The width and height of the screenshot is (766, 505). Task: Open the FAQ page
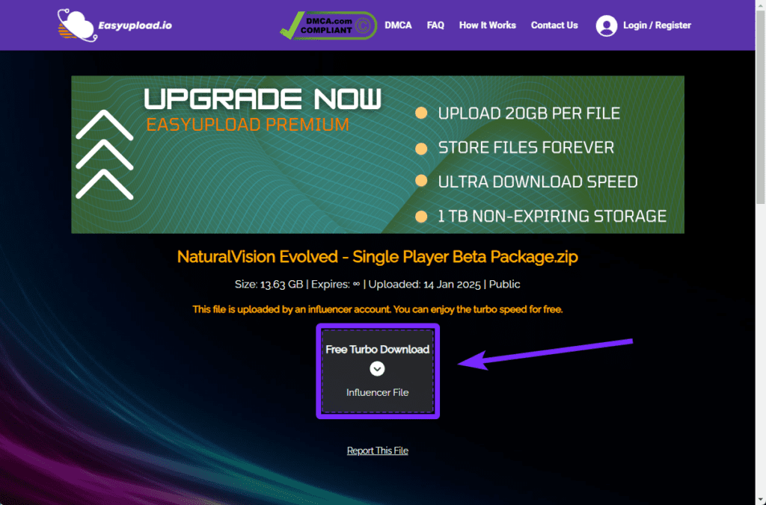click(435, 25)
